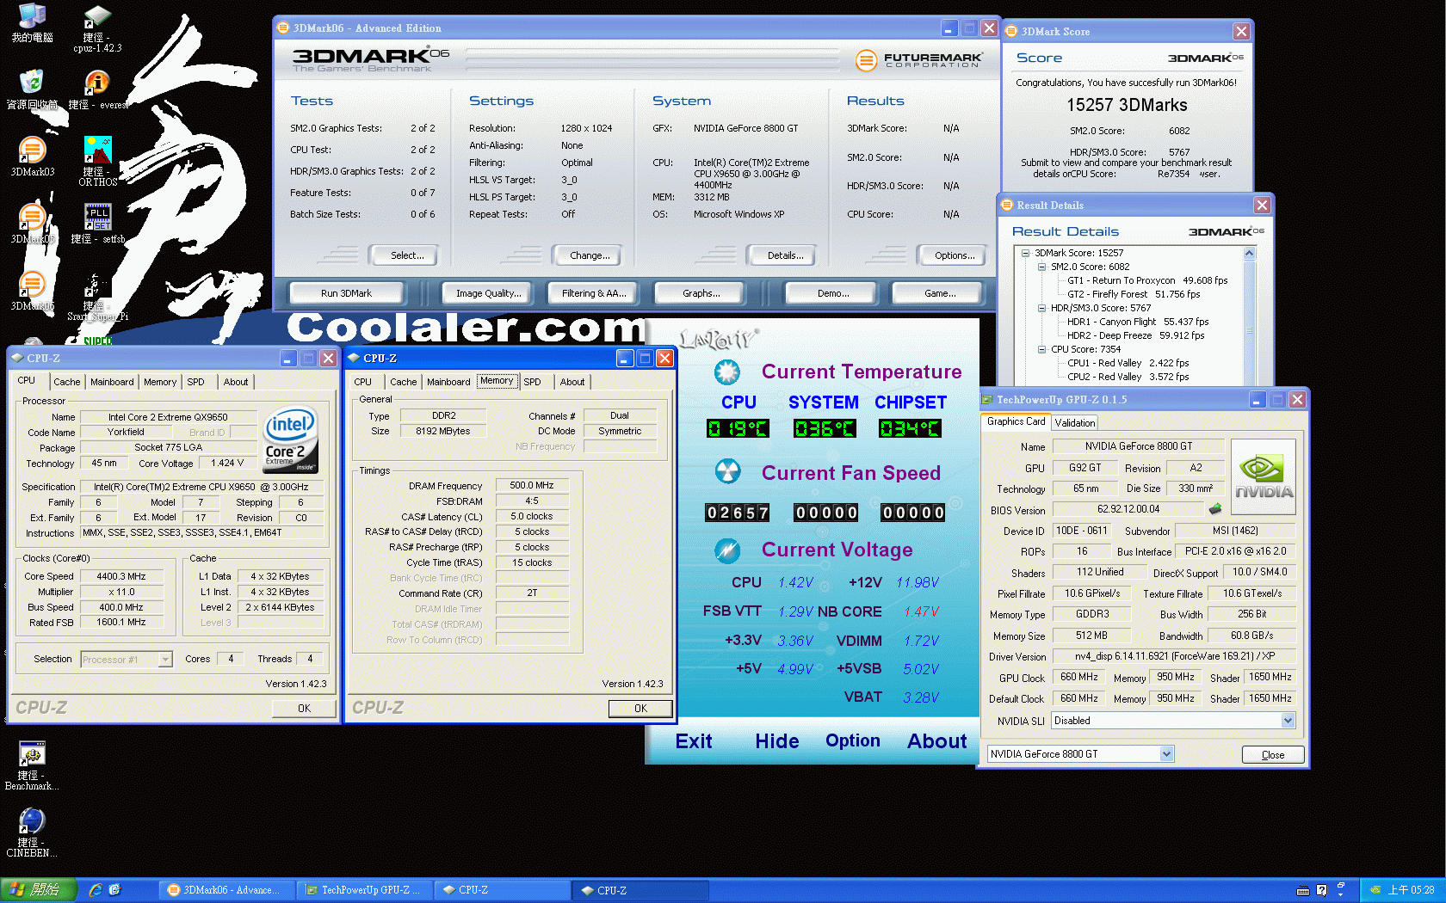
Task: Collapse the CPU Score tree node
Action: pyautogui.click(x=1041, y=349)
